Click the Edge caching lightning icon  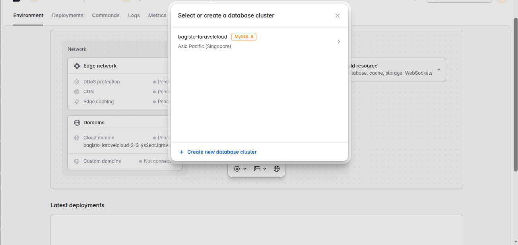point(77,102)
